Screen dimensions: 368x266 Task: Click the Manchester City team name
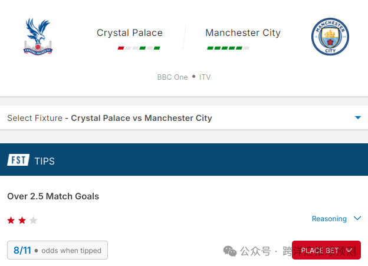pyautogui.click(x=243, y=32)
